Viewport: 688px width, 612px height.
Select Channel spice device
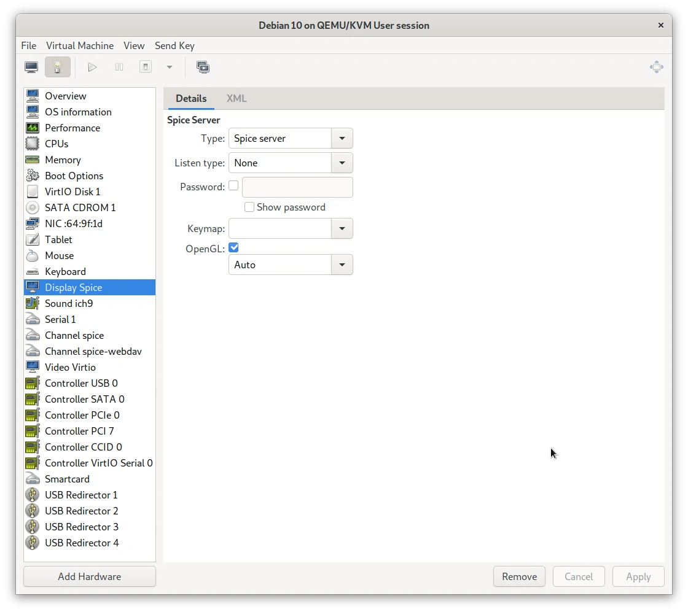coord(90,335)
